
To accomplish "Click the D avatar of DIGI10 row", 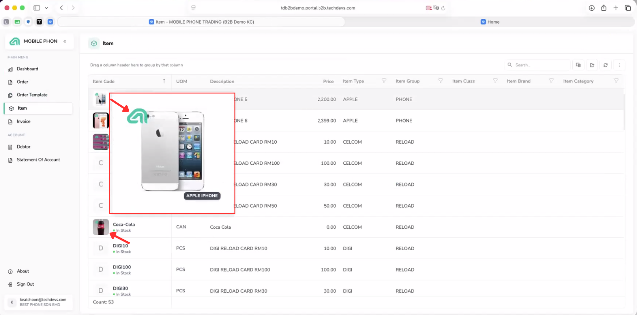I will pyautogui.click(x=101, y=248).
